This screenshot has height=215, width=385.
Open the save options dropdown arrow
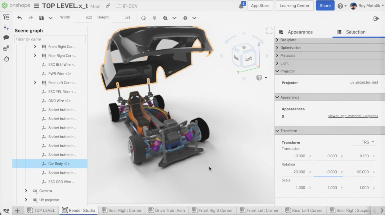pos(50,18)
